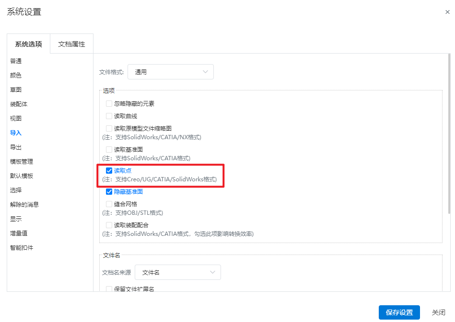This screenshot has height=322, width=455.
Task: Click the 关闭 button
Action: [438, 312]
